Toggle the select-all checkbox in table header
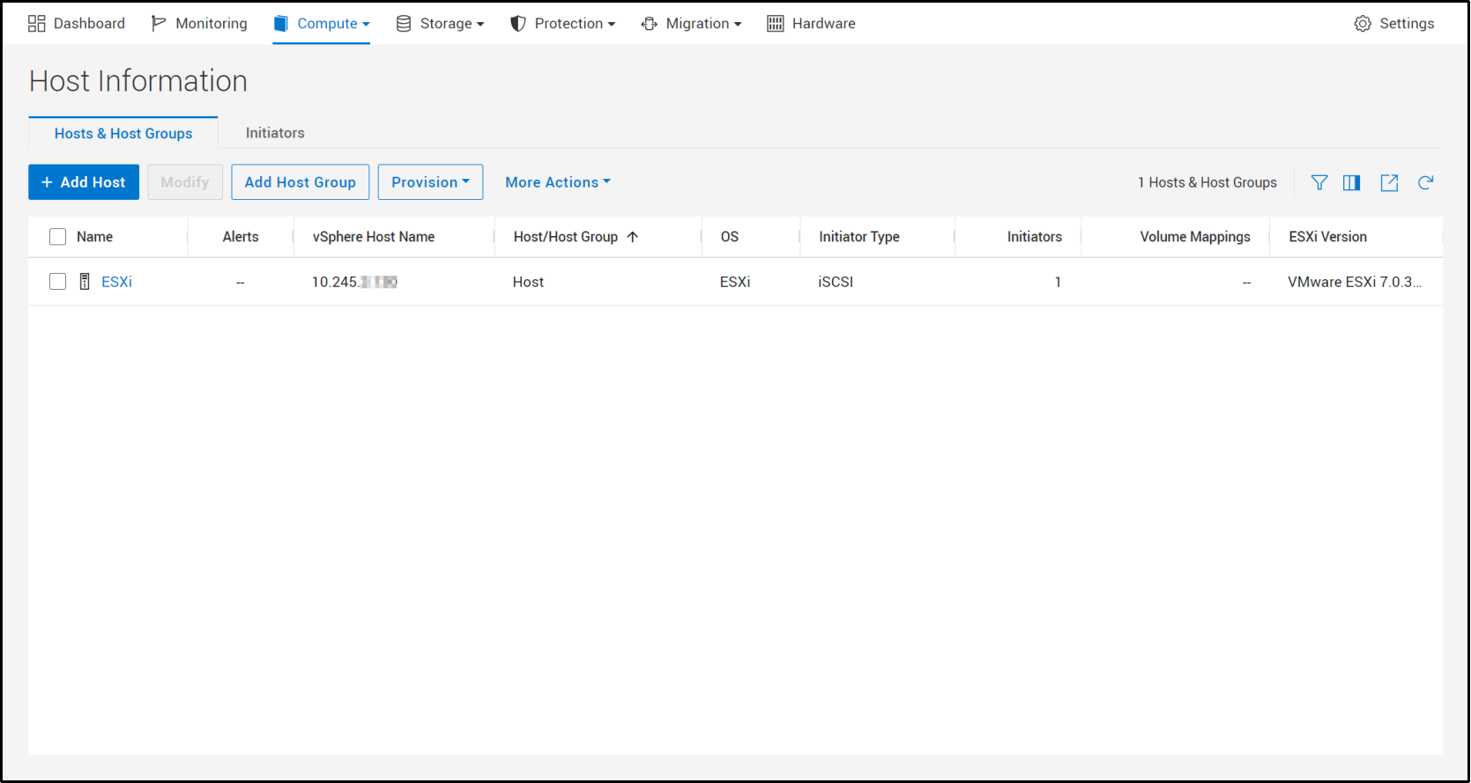1471x783 pixels. point(58,237)
